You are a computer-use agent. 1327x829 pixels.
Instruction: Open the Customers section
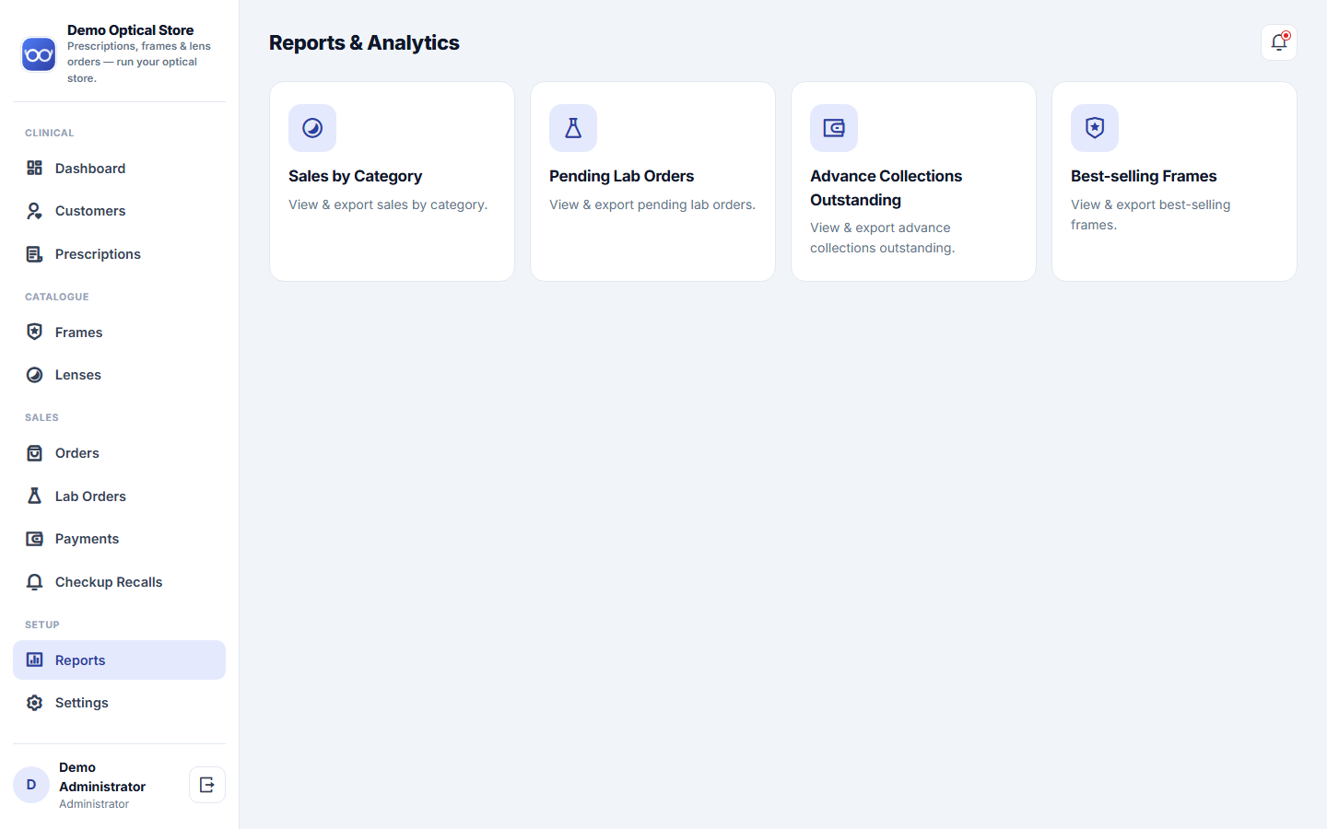coord(119,211)
